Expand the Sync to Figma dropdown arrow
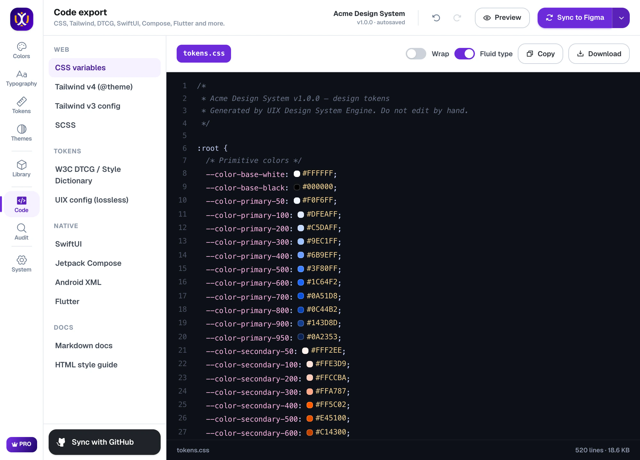Screen dimensions: 640x460 (621, 18)
